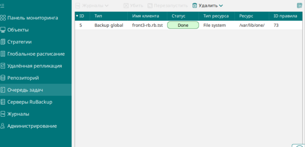Expand the Удалить dropdown chevron

tap(221, 6)
